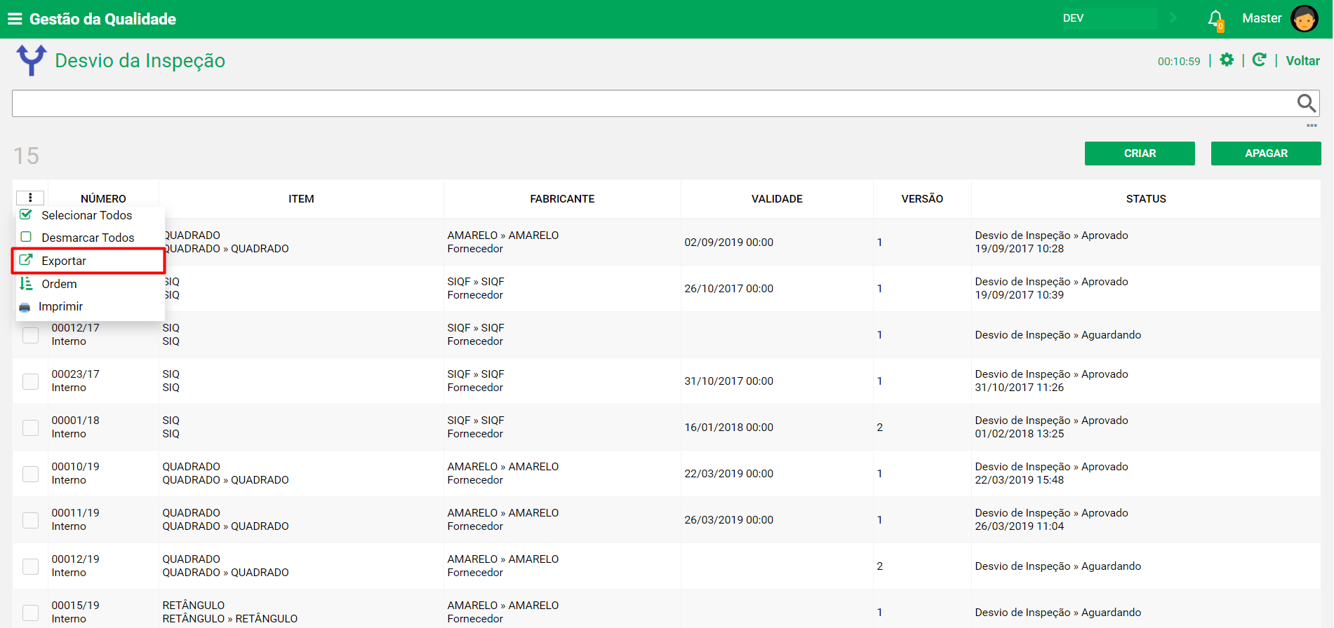Click the APAGAR button
Screen dimensions: 1334x628
click(x=1266, y=153)
